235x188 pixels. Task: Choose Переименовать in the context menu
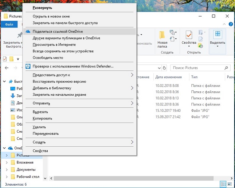(46, 134)
